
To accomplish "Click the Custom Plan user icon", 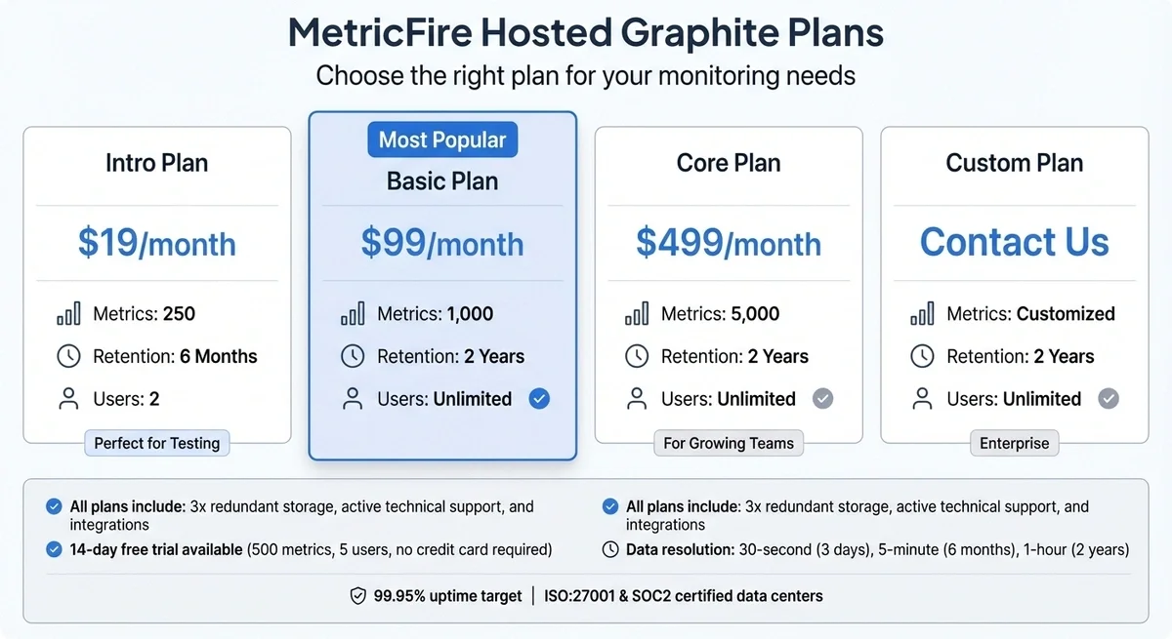I will click(x=922, y=398).
